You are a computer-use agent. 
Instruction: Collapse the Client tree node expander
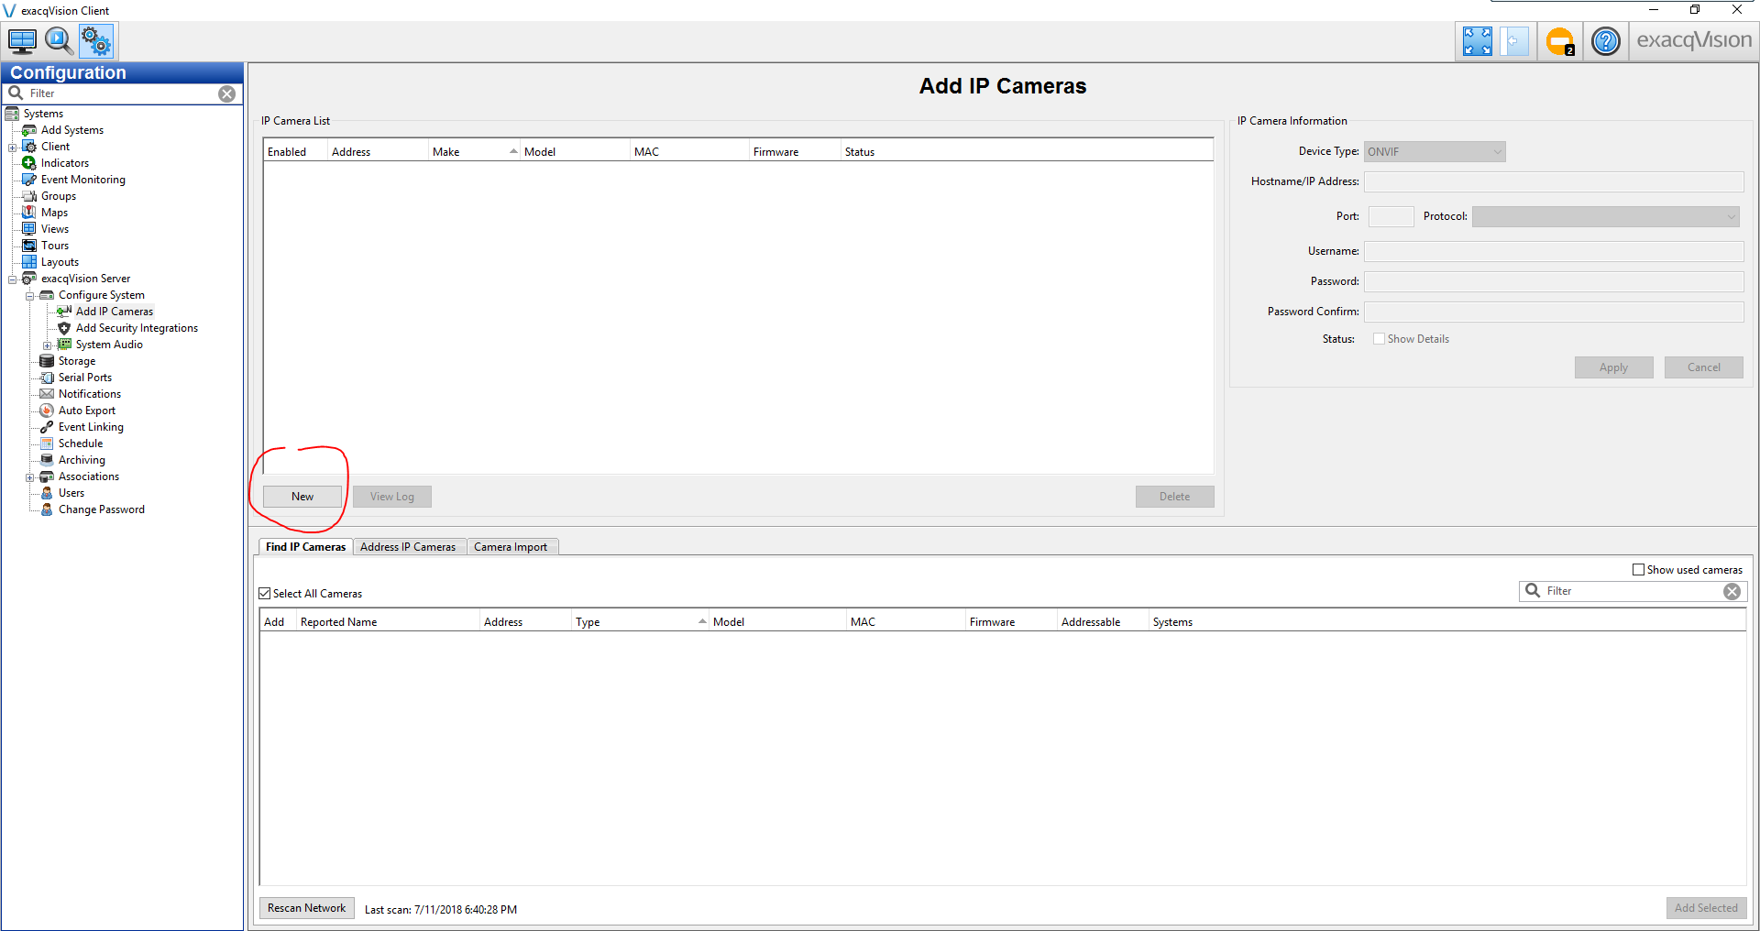tap(12, 148)
